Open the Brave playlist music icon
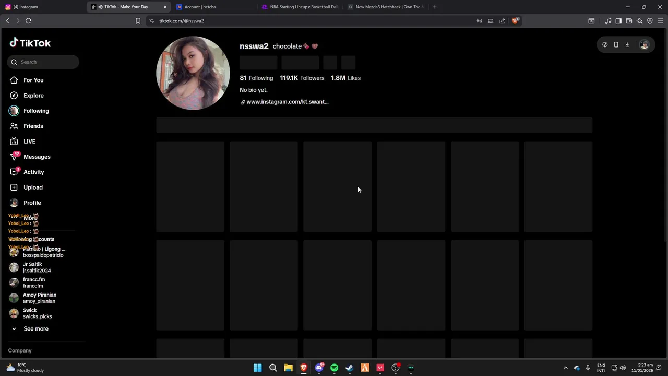668x376 pixels. click(608, 21)
